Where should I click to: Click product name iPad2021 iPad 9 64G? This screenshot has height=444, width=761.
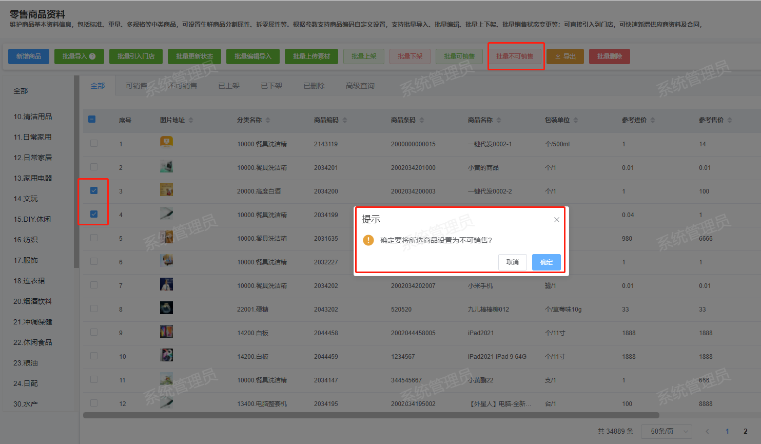497,357
